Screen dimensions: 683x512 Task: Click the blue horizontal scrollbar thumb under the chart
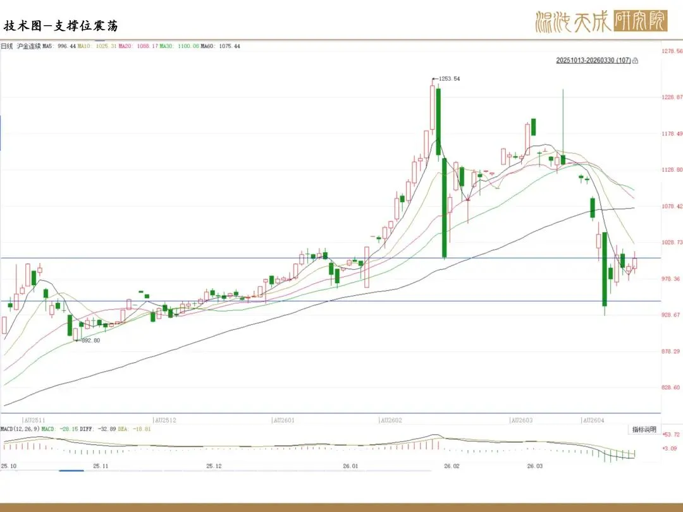click(71, 471)
